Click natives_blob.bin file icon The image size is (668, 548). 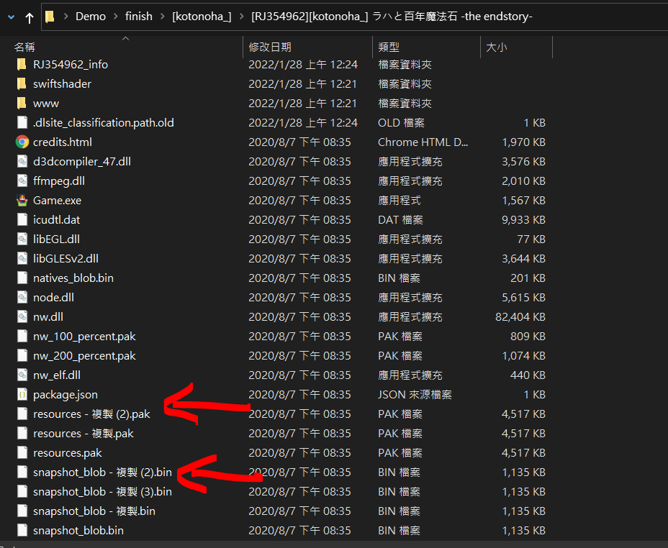22,278
